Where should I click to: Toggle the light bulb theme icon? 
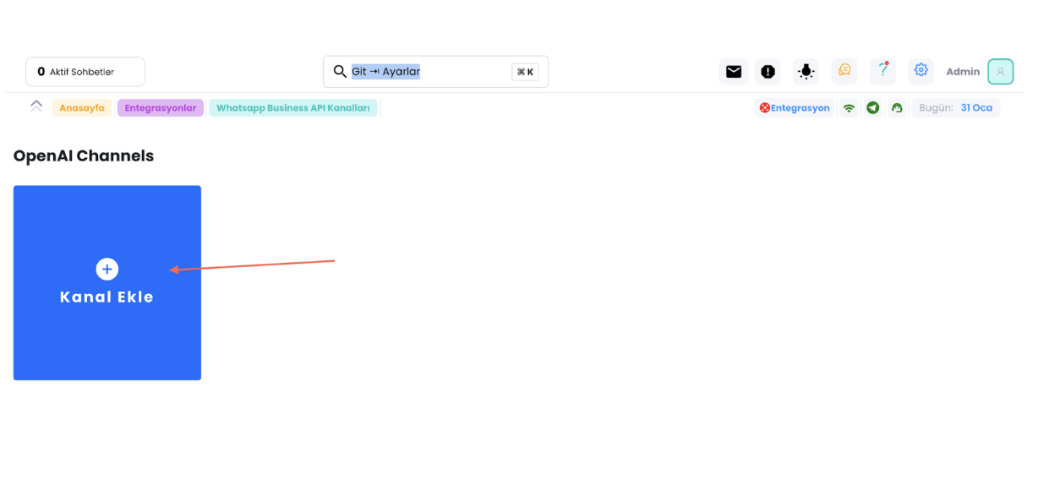click(806, 72)
